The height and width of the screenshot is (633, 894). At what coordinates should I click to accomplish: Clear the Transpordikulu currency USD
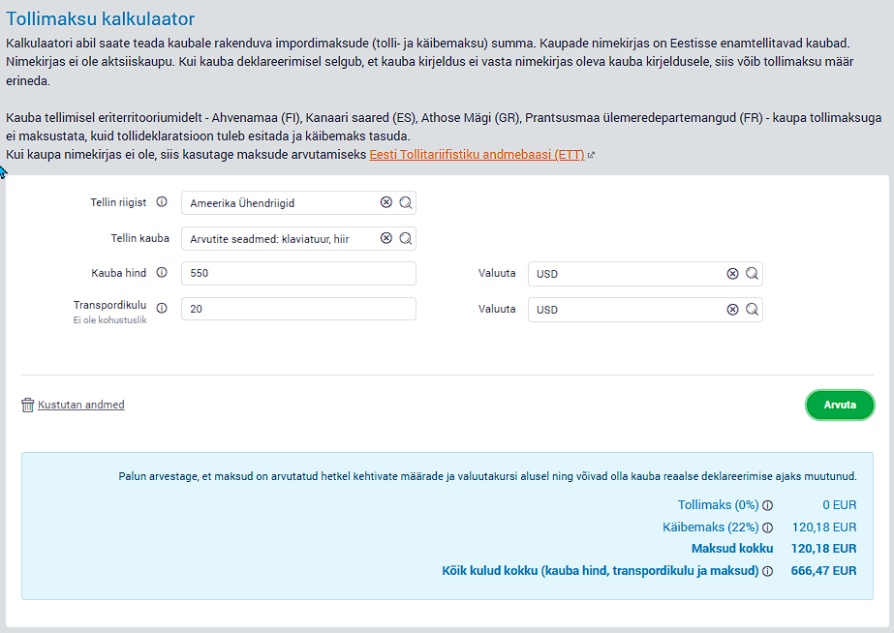point(732,310)
